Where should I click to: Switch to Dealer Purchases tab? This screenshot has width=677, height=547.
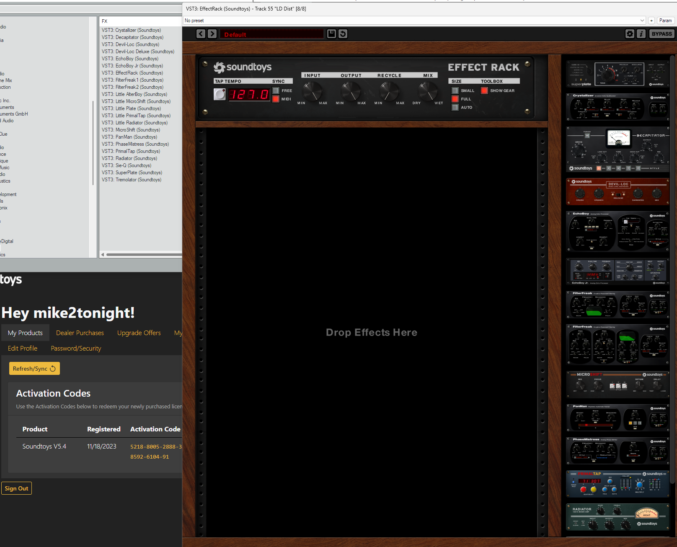(x=80, y=333)
